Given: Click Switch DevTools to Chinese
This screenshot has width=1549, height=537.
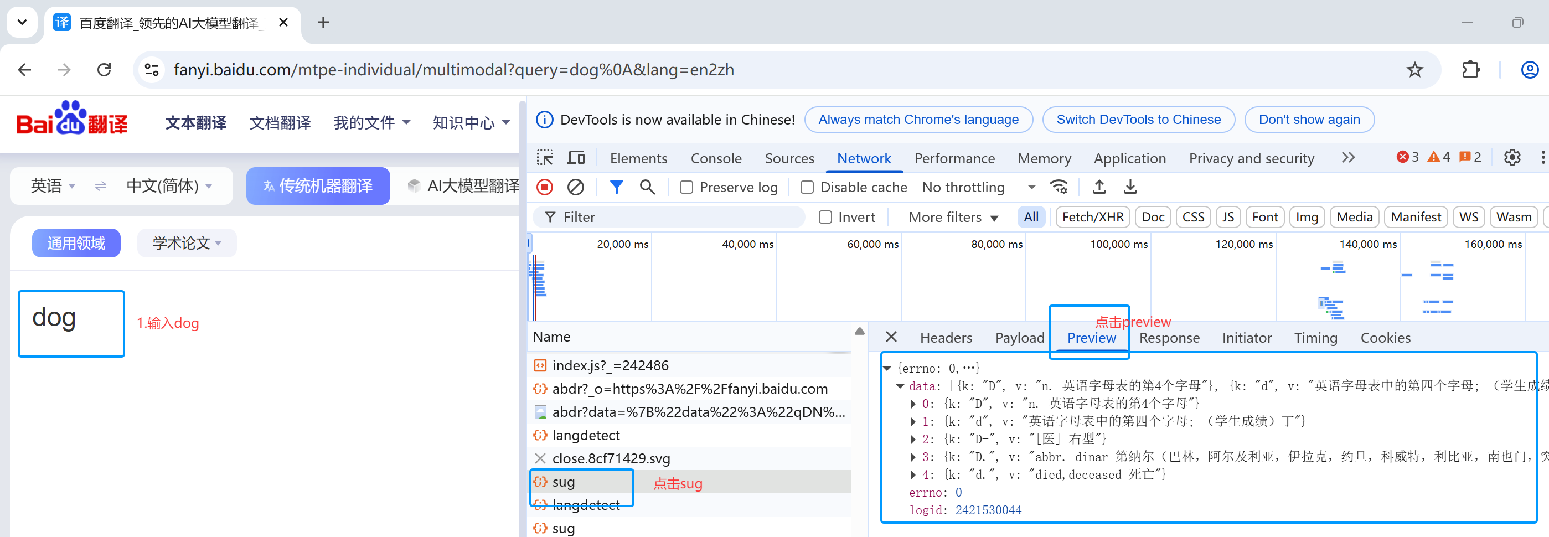Looking at the screenshot, I should pyautogui.click(x=1138, y=120).
